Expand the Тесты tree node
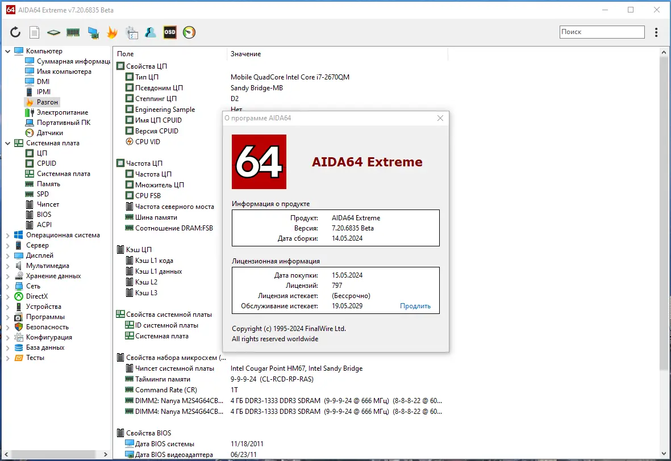The height and width of the screenshot is (461, 671). 8,358
